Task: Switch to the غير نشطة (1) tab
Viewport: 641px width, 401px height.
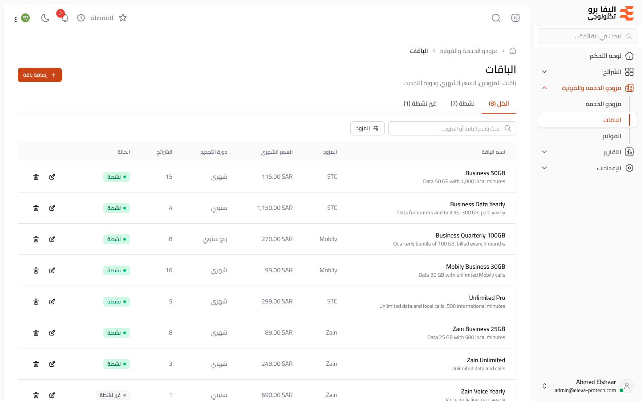Action: (x=420, y=103)
